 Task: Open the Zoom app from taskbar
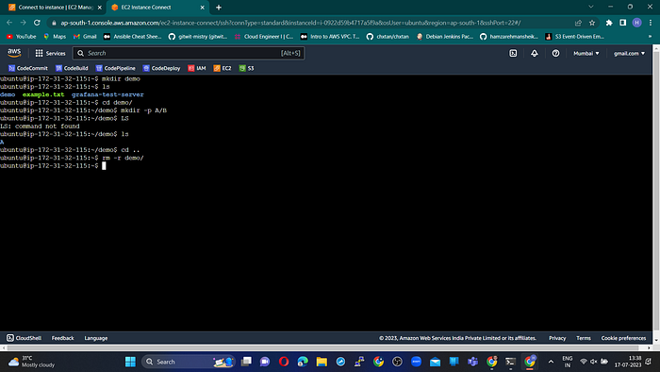coord(417,362)
